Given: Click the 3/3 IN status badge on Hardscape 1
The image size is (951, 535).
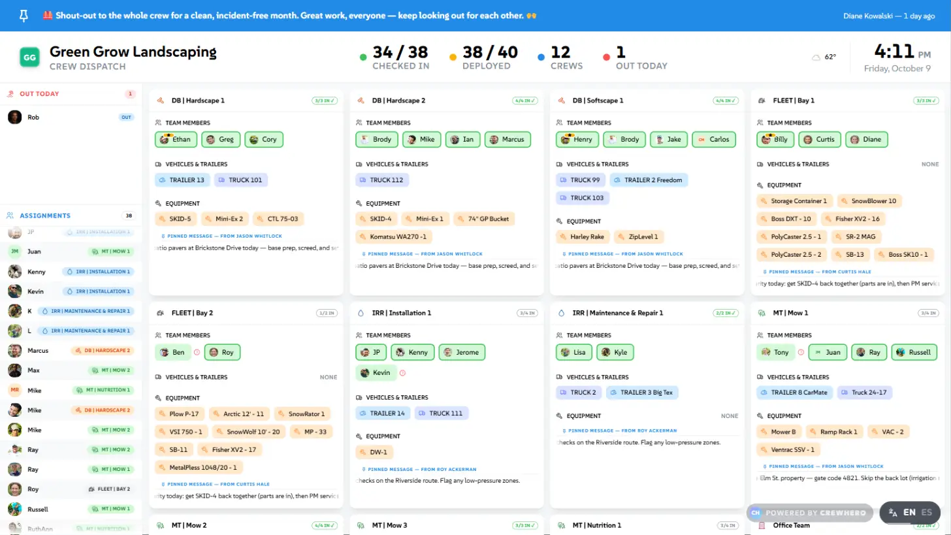Looking at the screenshot, I should [x=325, y=101].
